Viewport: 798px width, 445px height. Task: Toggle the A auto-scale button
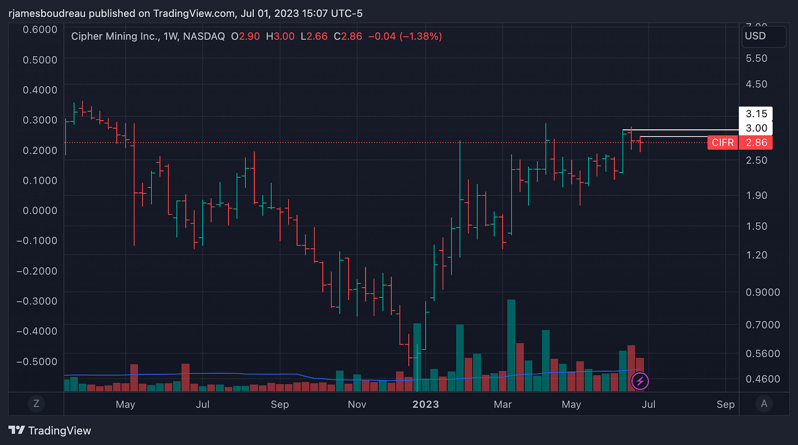764,404
